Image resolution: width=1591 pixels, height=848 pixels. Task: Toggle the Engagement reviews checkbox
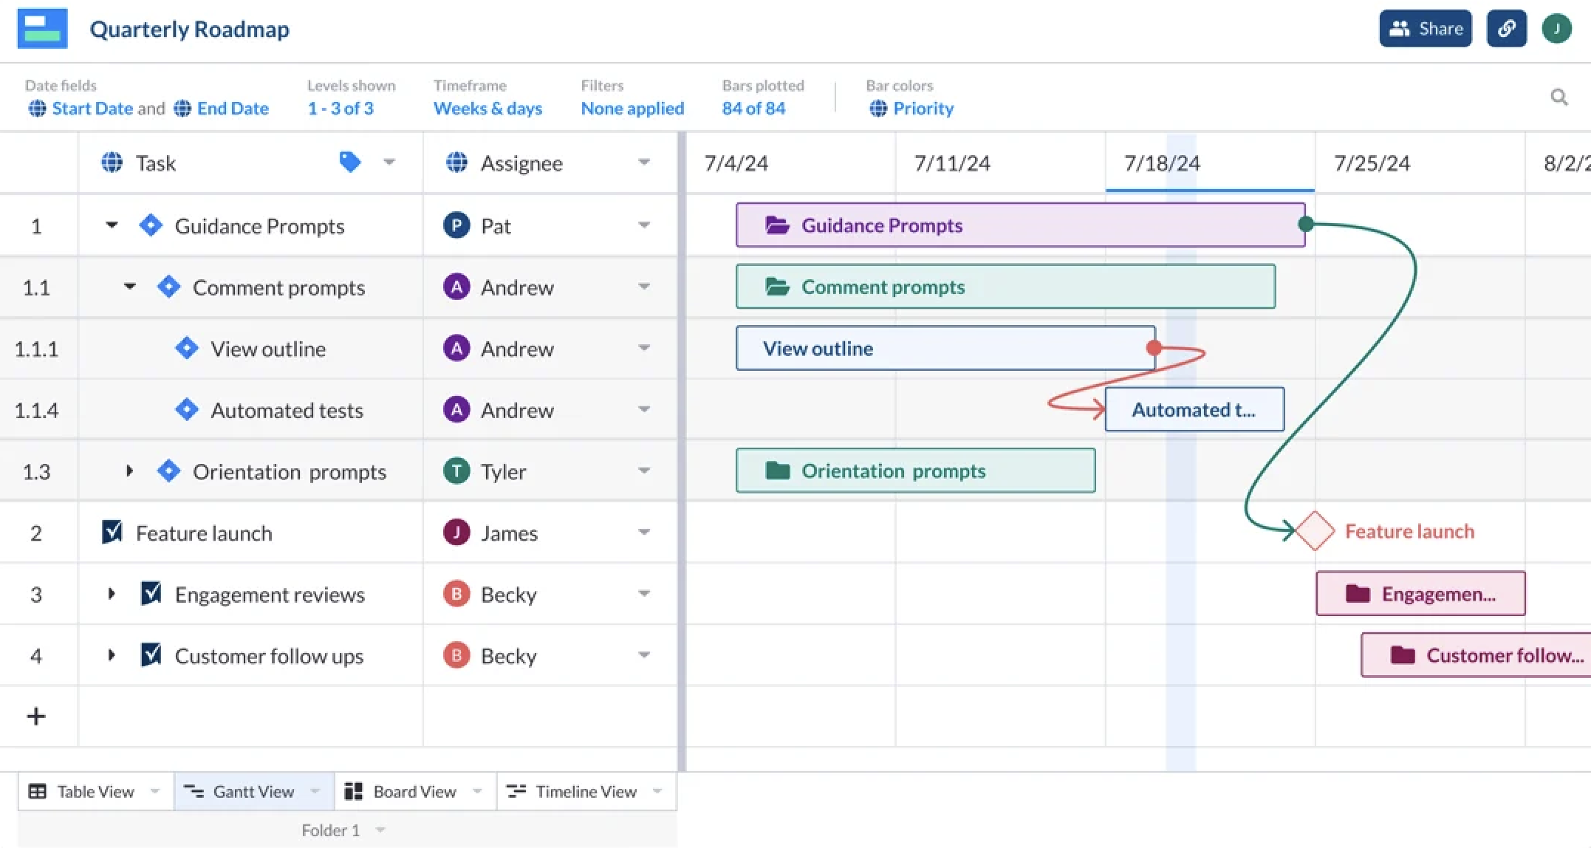(151, 593)
